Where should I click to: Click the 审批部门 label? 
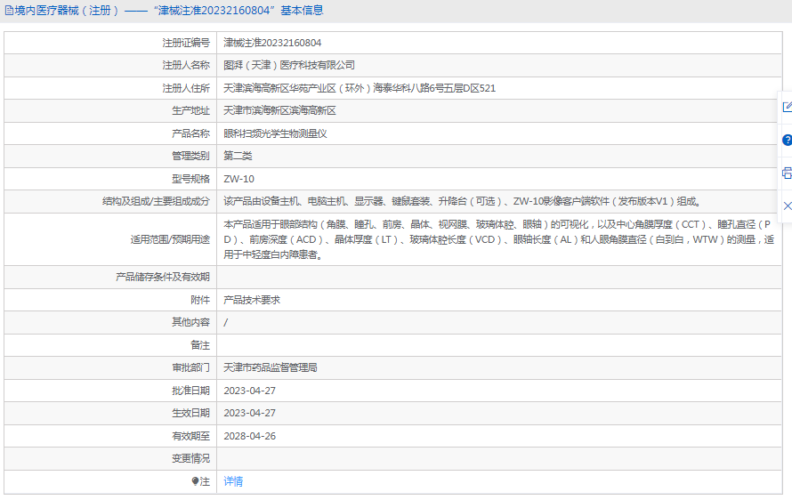pos(190,367)
